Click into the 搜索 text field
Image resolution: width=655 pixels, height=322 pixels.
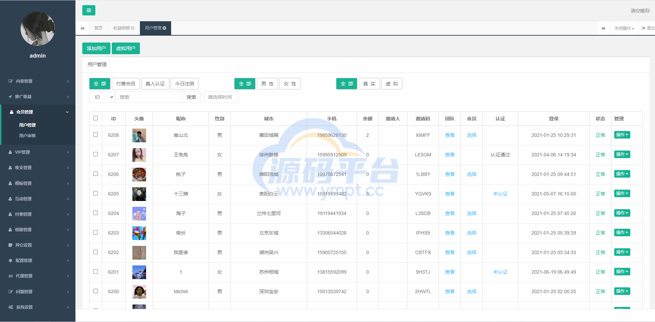click(149, 97)
